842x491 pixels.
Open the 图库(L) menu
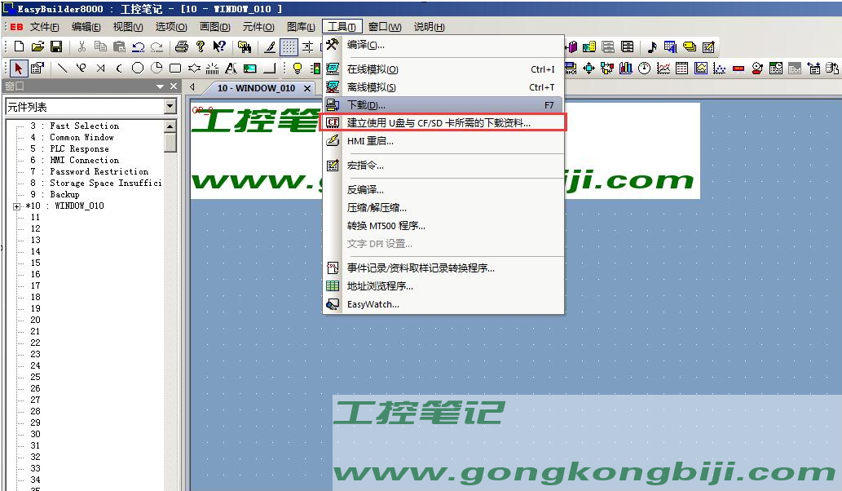[301, 27]
